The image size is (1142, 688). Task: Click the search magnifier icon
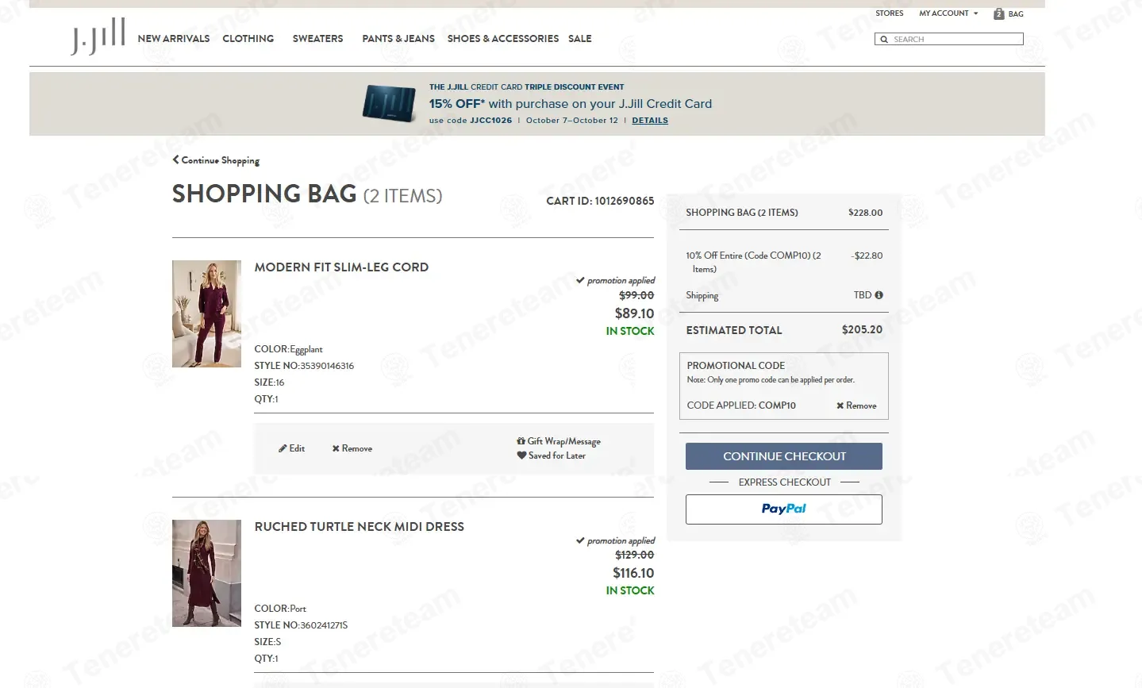pyautogui.click(x=883, y=39)
